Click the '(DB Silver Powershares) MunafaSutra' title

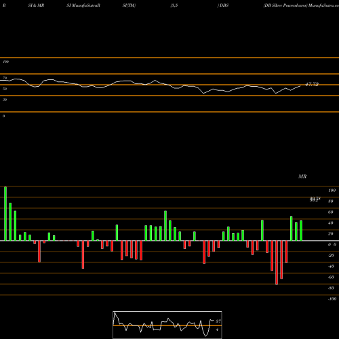301,5
